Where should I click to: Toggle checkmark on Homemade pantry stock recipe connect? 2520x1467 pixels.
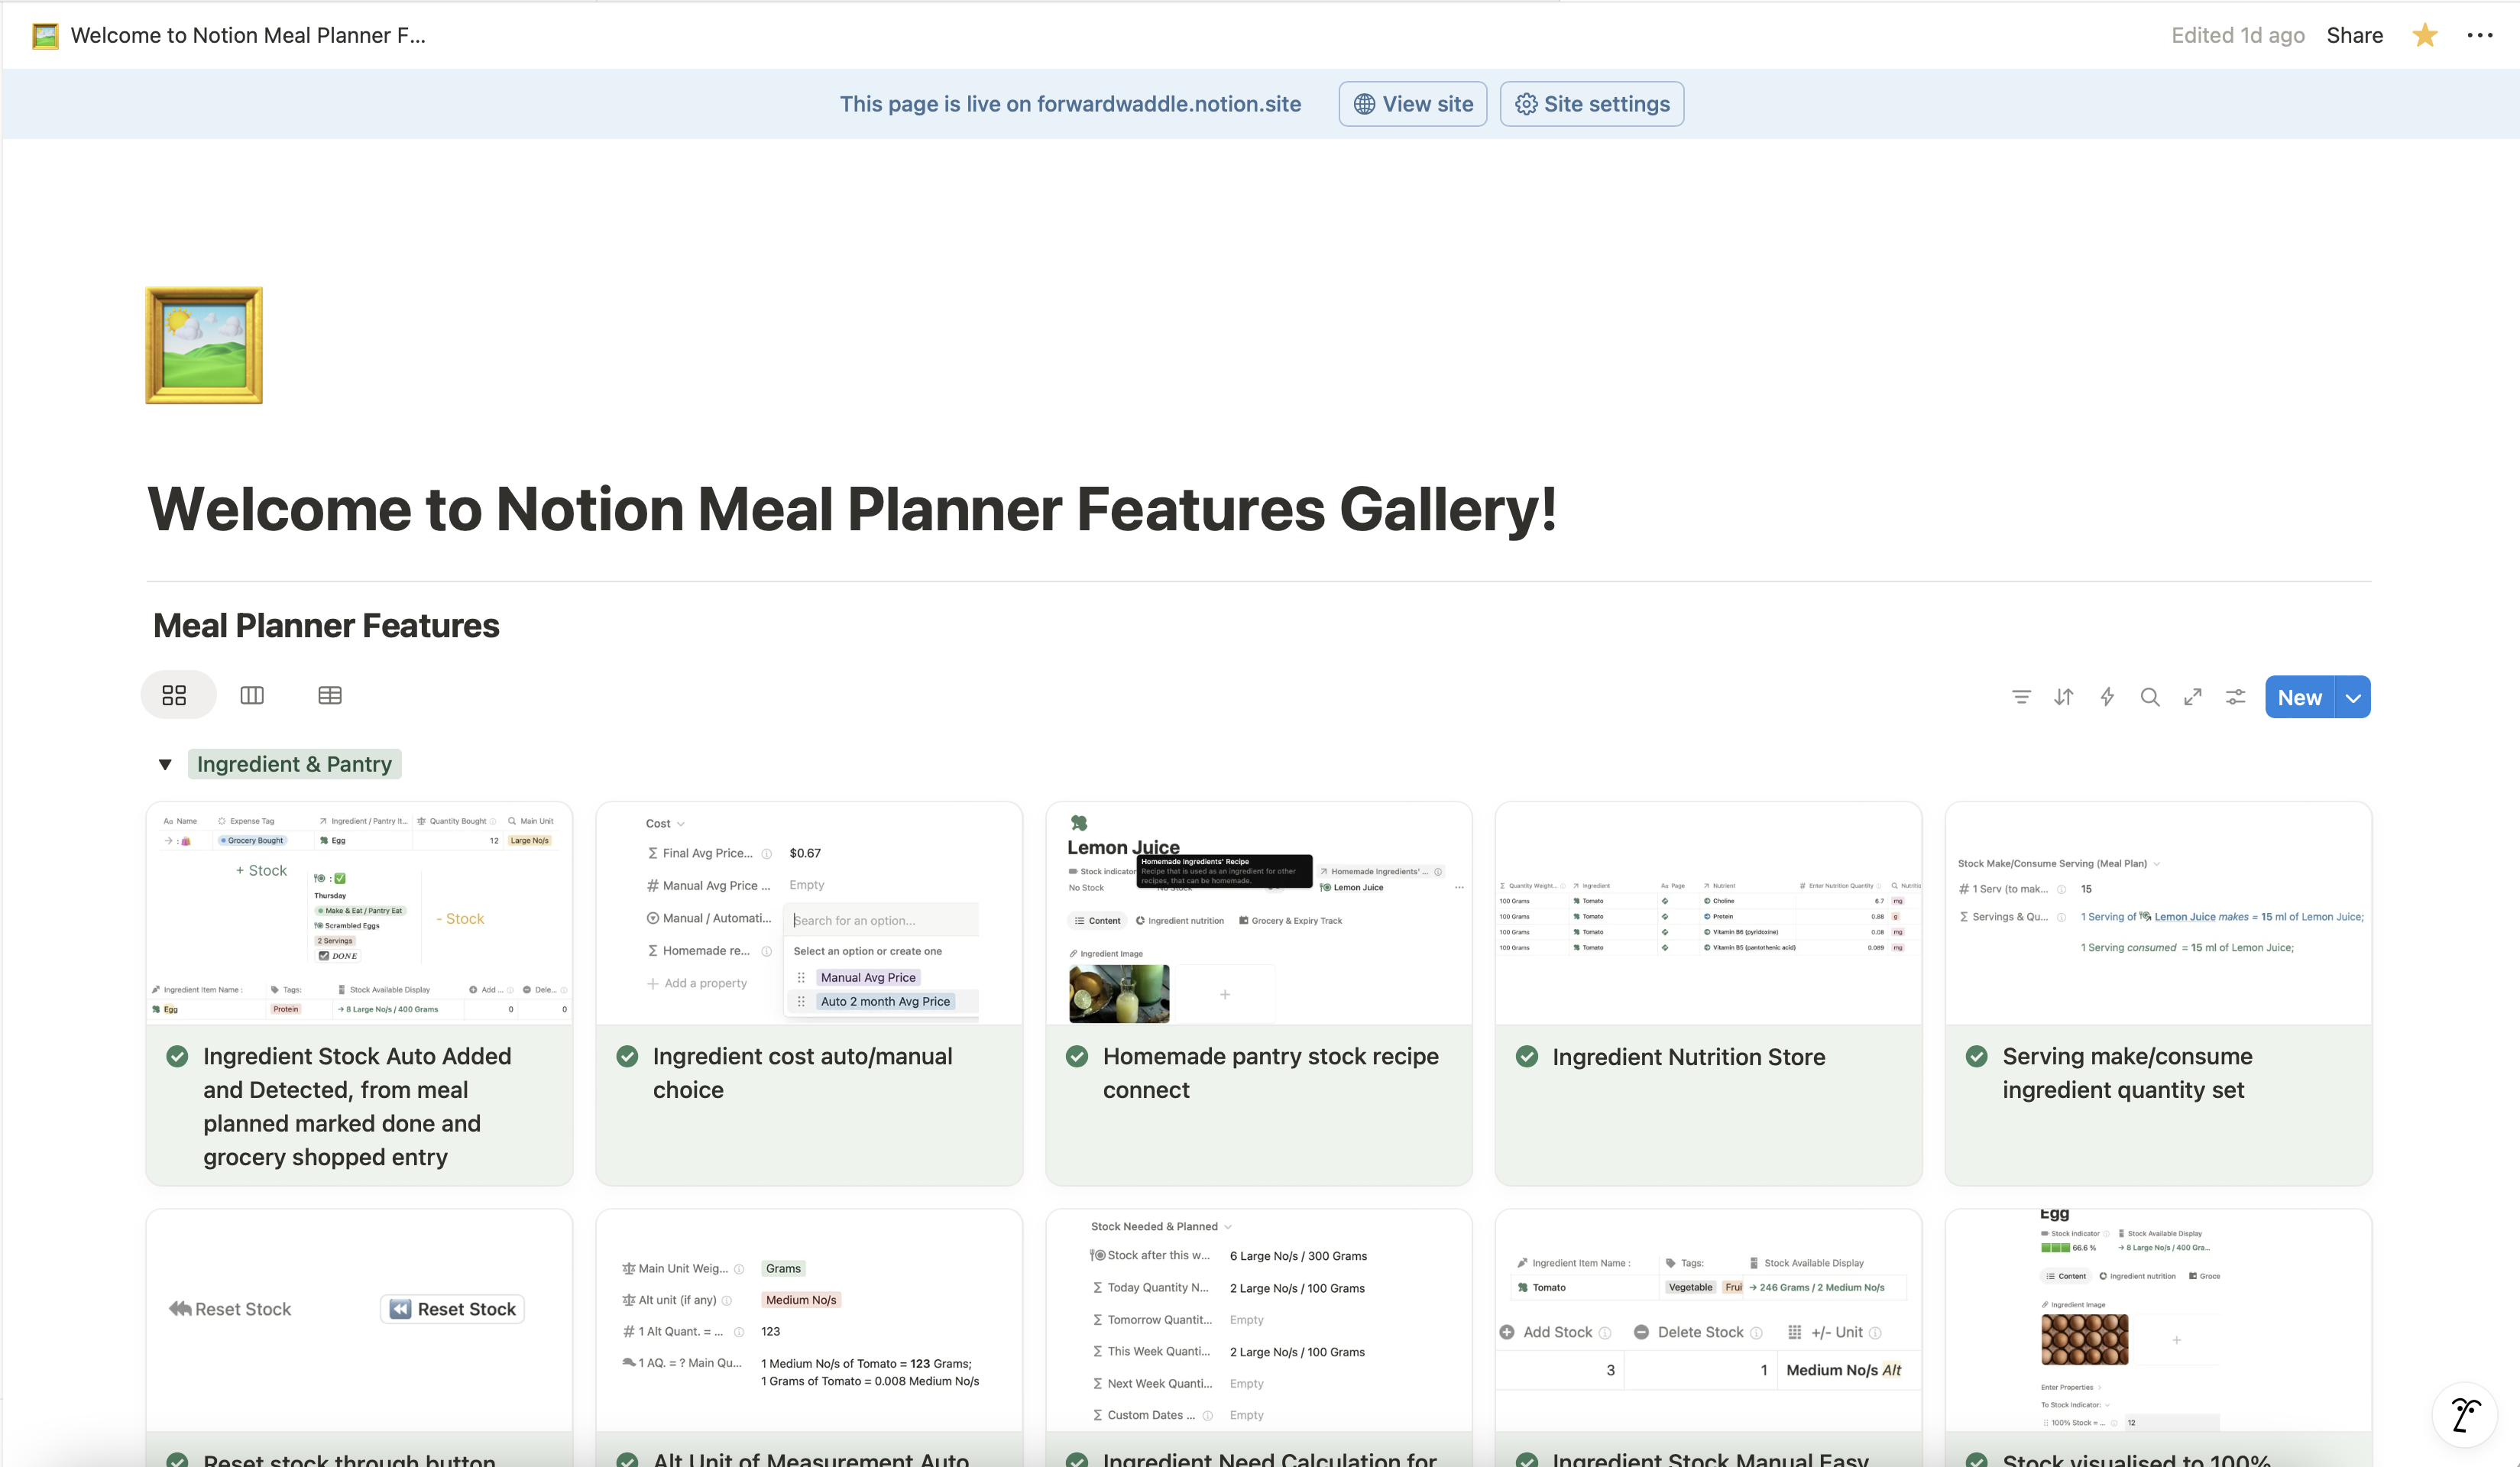[1077, 1056]
